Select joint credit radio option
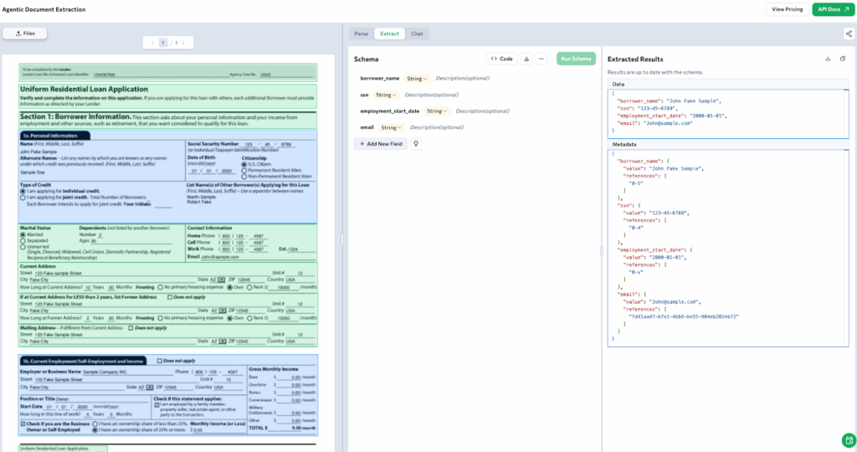 [x=23, y=198]
